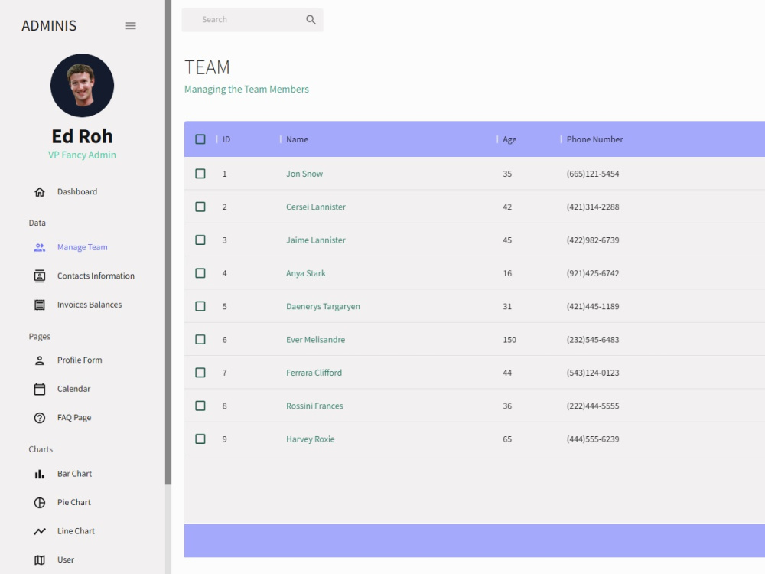Select the Line Chart icon
The height and width of the screenshot is (574, 765).
tap(39, 530)
